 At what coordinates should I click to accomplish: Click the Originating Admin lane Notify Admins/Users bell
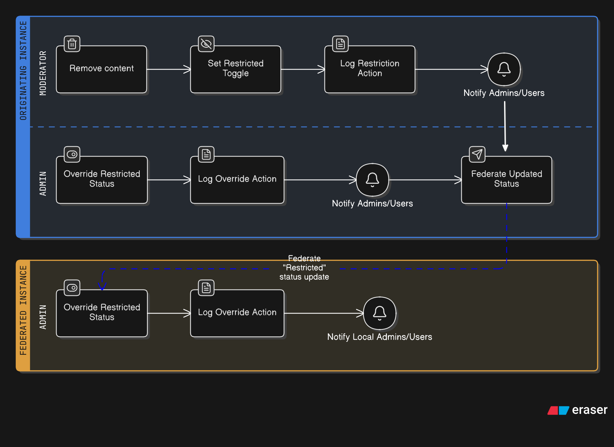(x=372, y=180)
